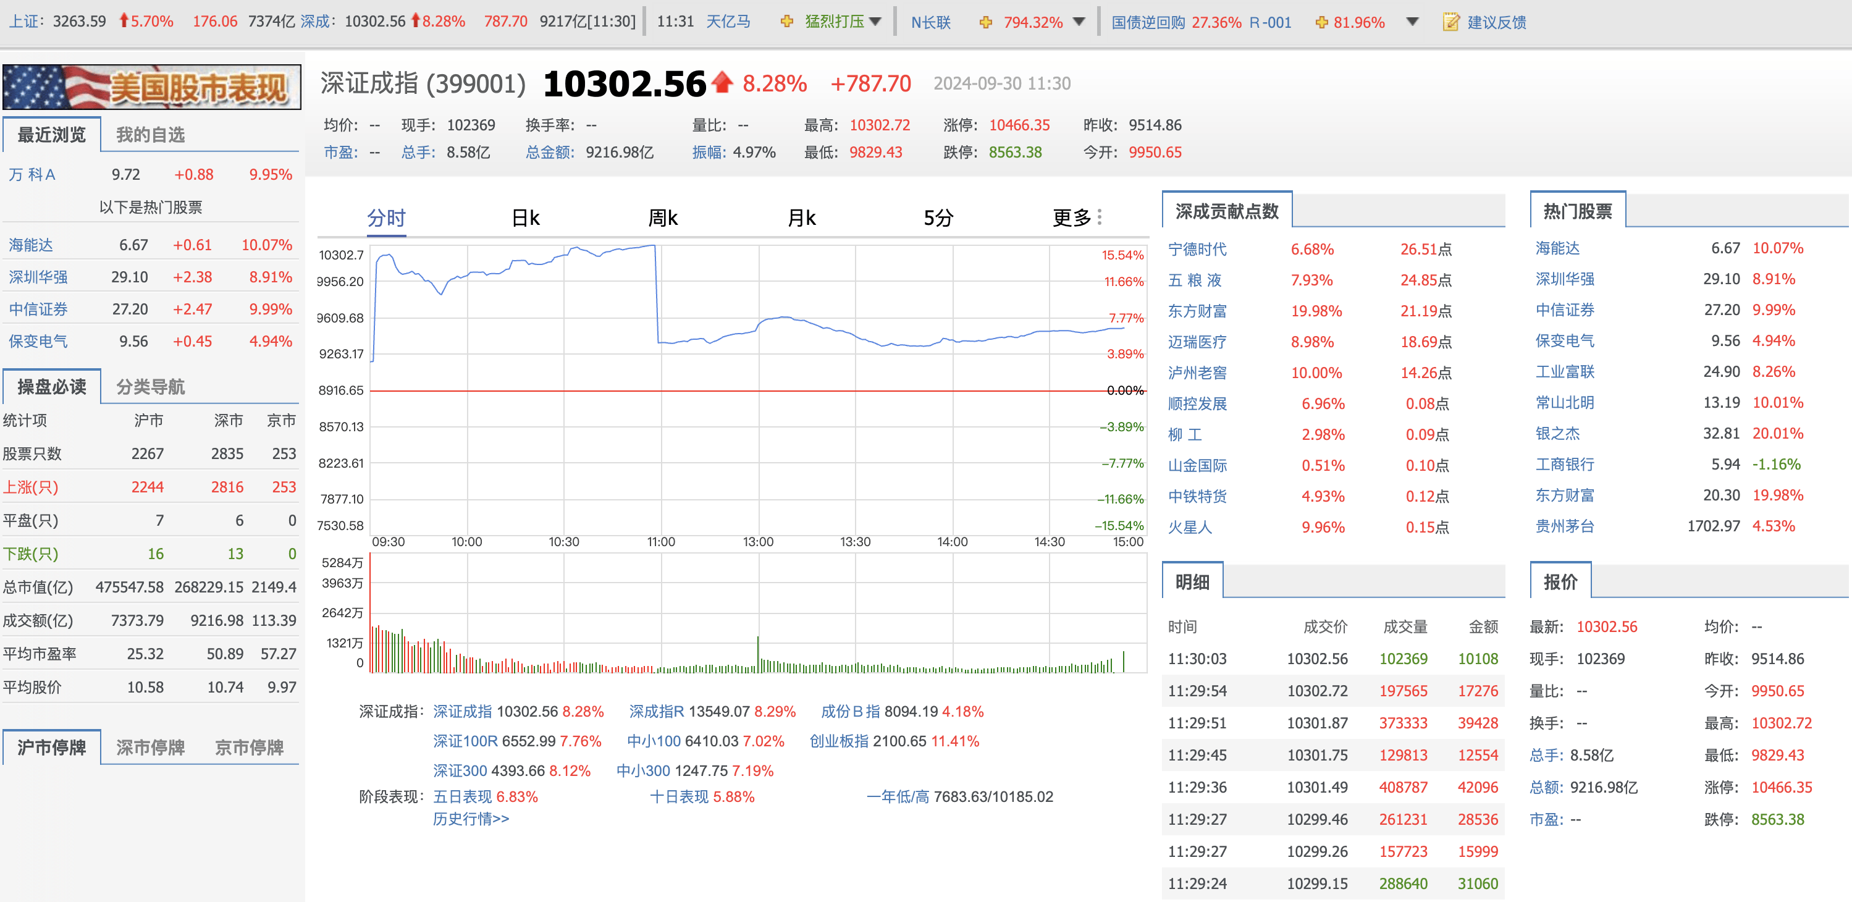Open the 五日表现 link

point(462,796)
